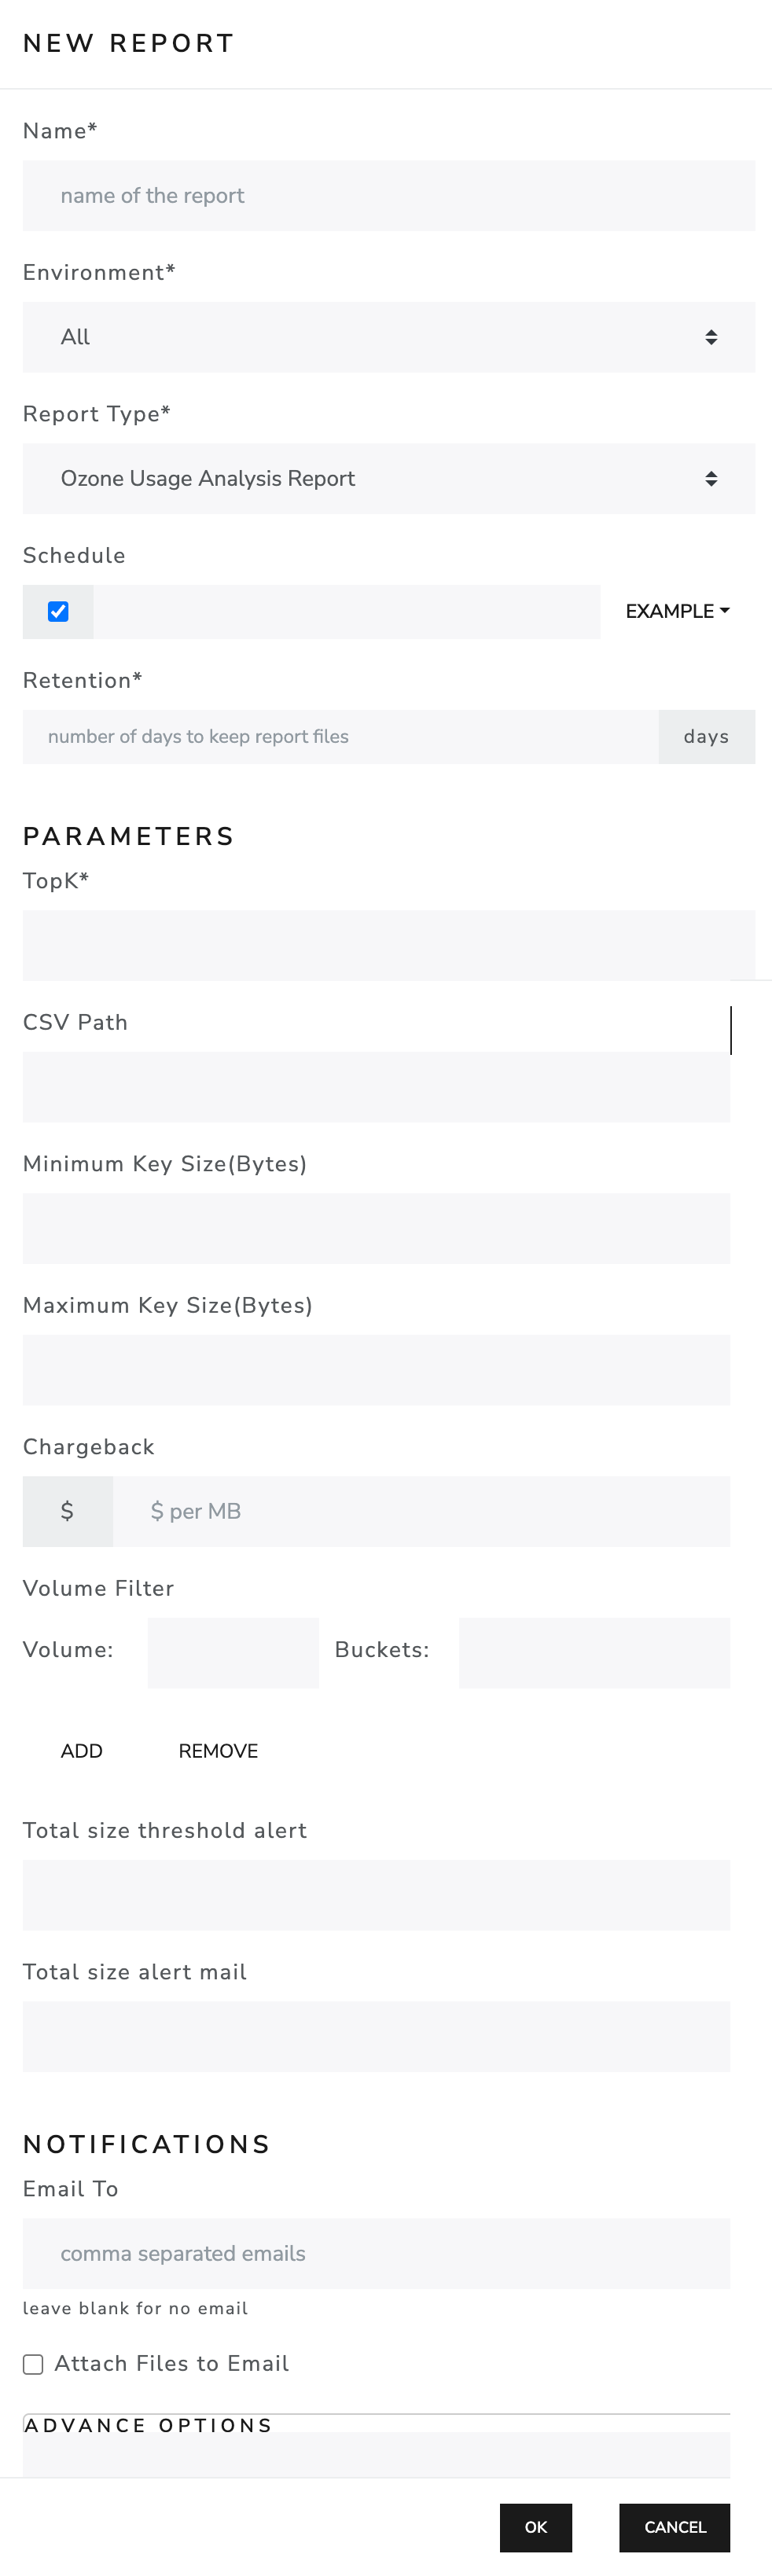Click the CSV Path input field

(x=376, y=1087)
